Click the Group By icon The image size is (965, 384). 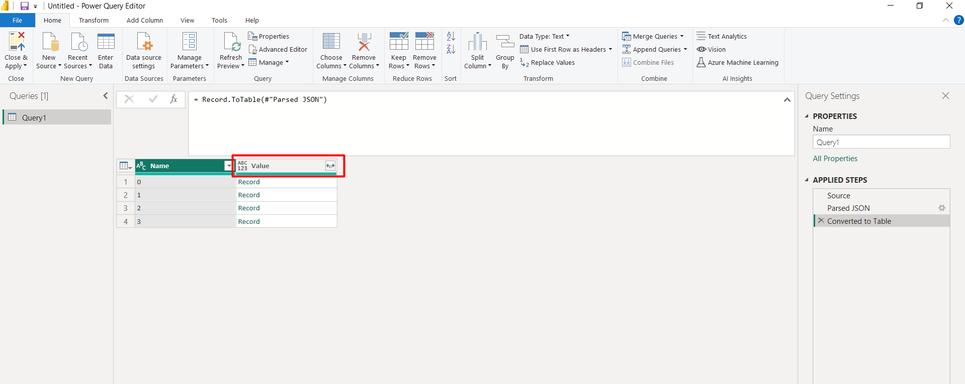[505, 42]
